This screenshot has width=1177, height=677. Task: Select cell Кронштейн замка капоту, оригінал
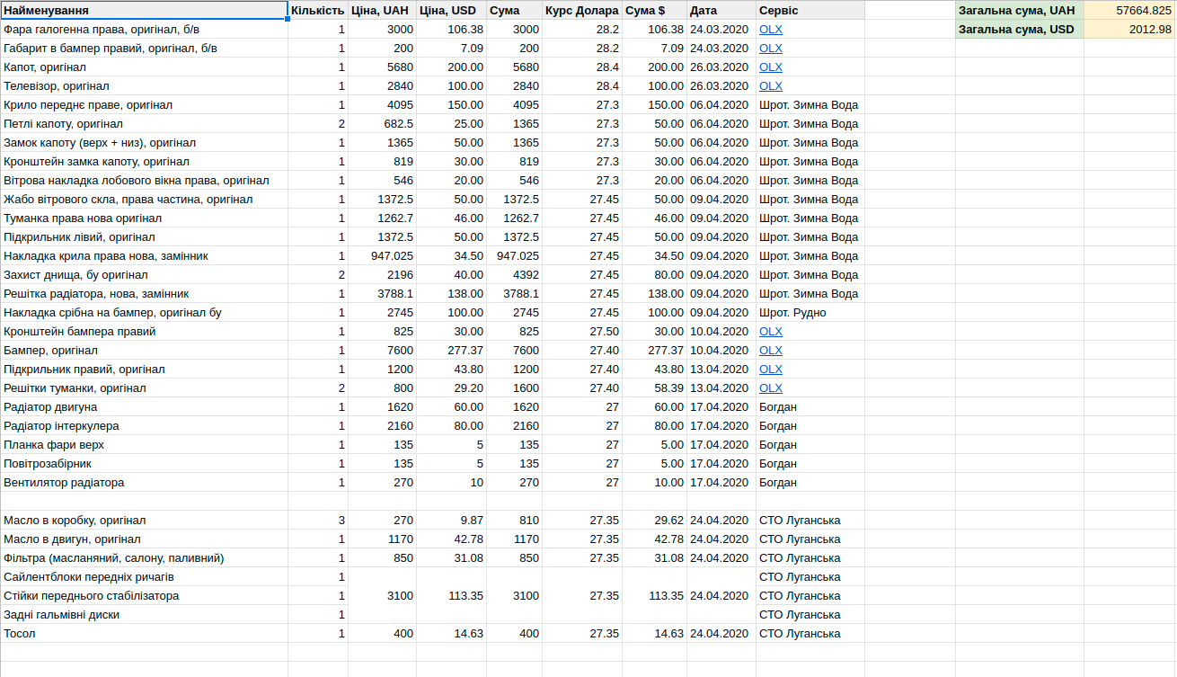(144, 161)
